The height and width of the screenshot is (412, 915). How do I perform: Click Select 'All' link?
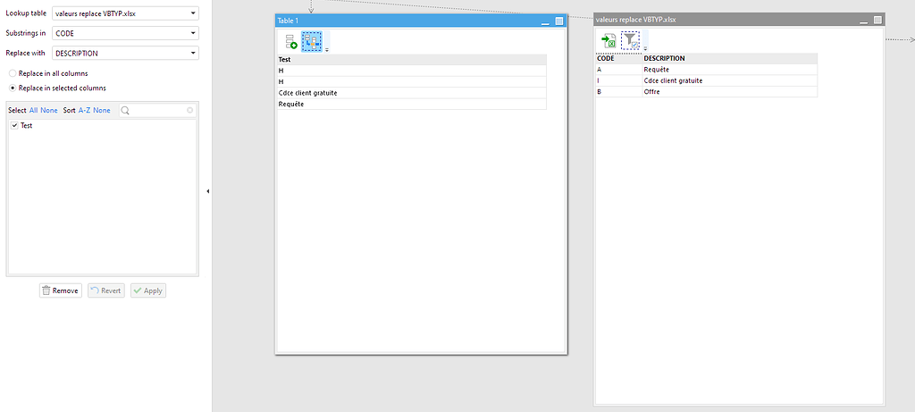coord(33,110)
